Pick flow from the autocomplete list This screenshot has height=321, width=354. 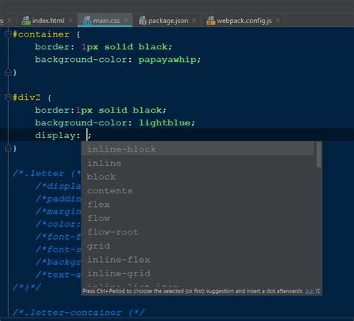198,218
